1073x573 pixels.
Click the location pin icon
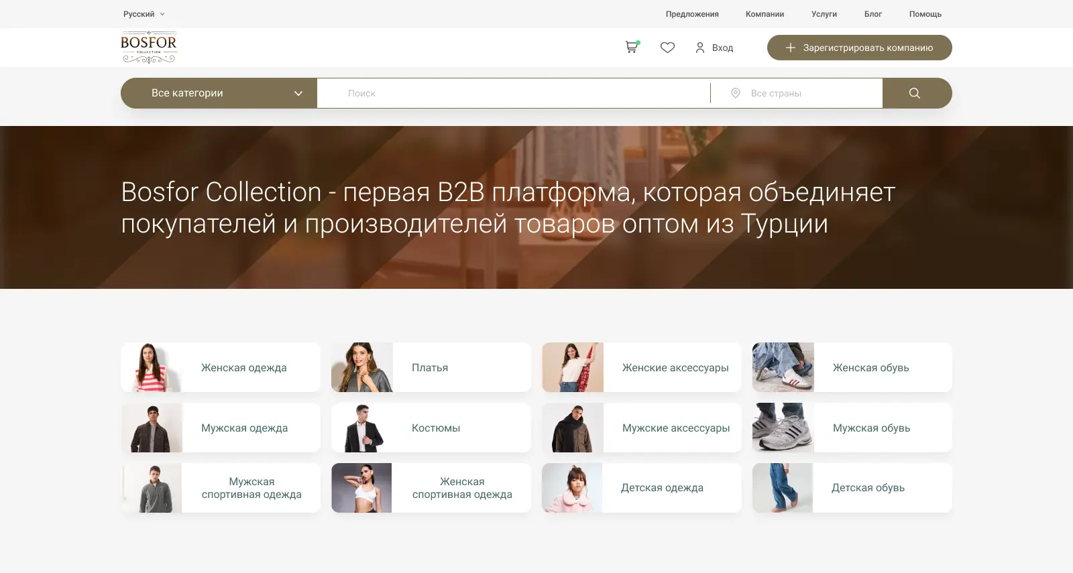coord(736,93)
